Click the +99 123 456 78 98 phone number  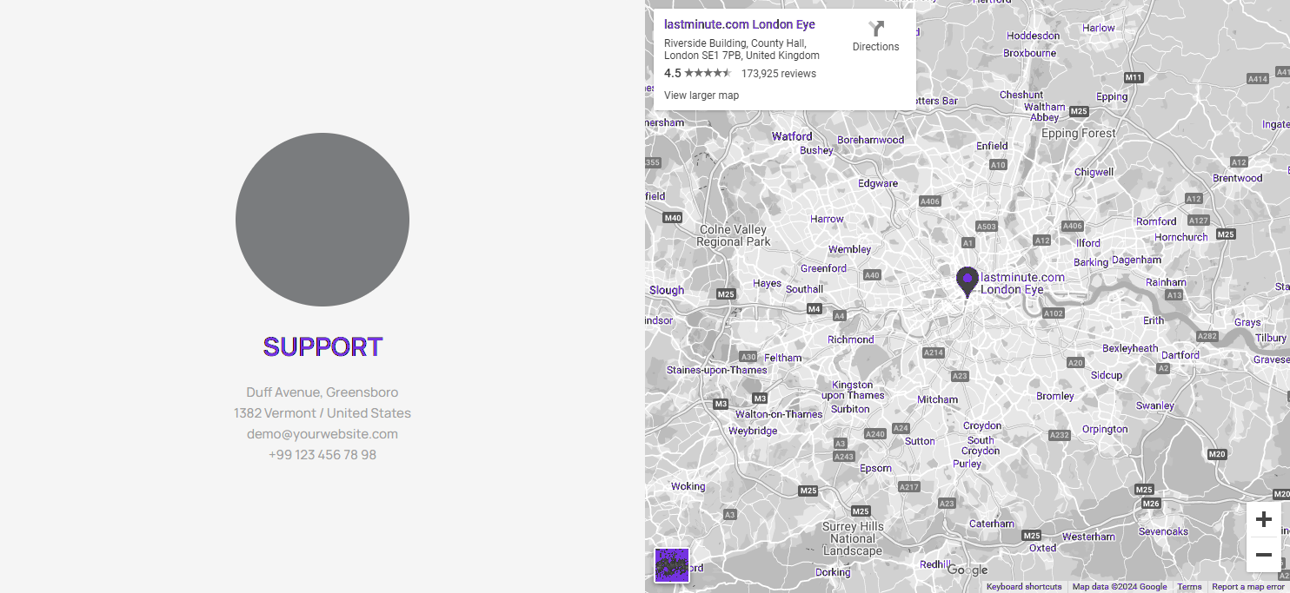click(x=322, y=455)
